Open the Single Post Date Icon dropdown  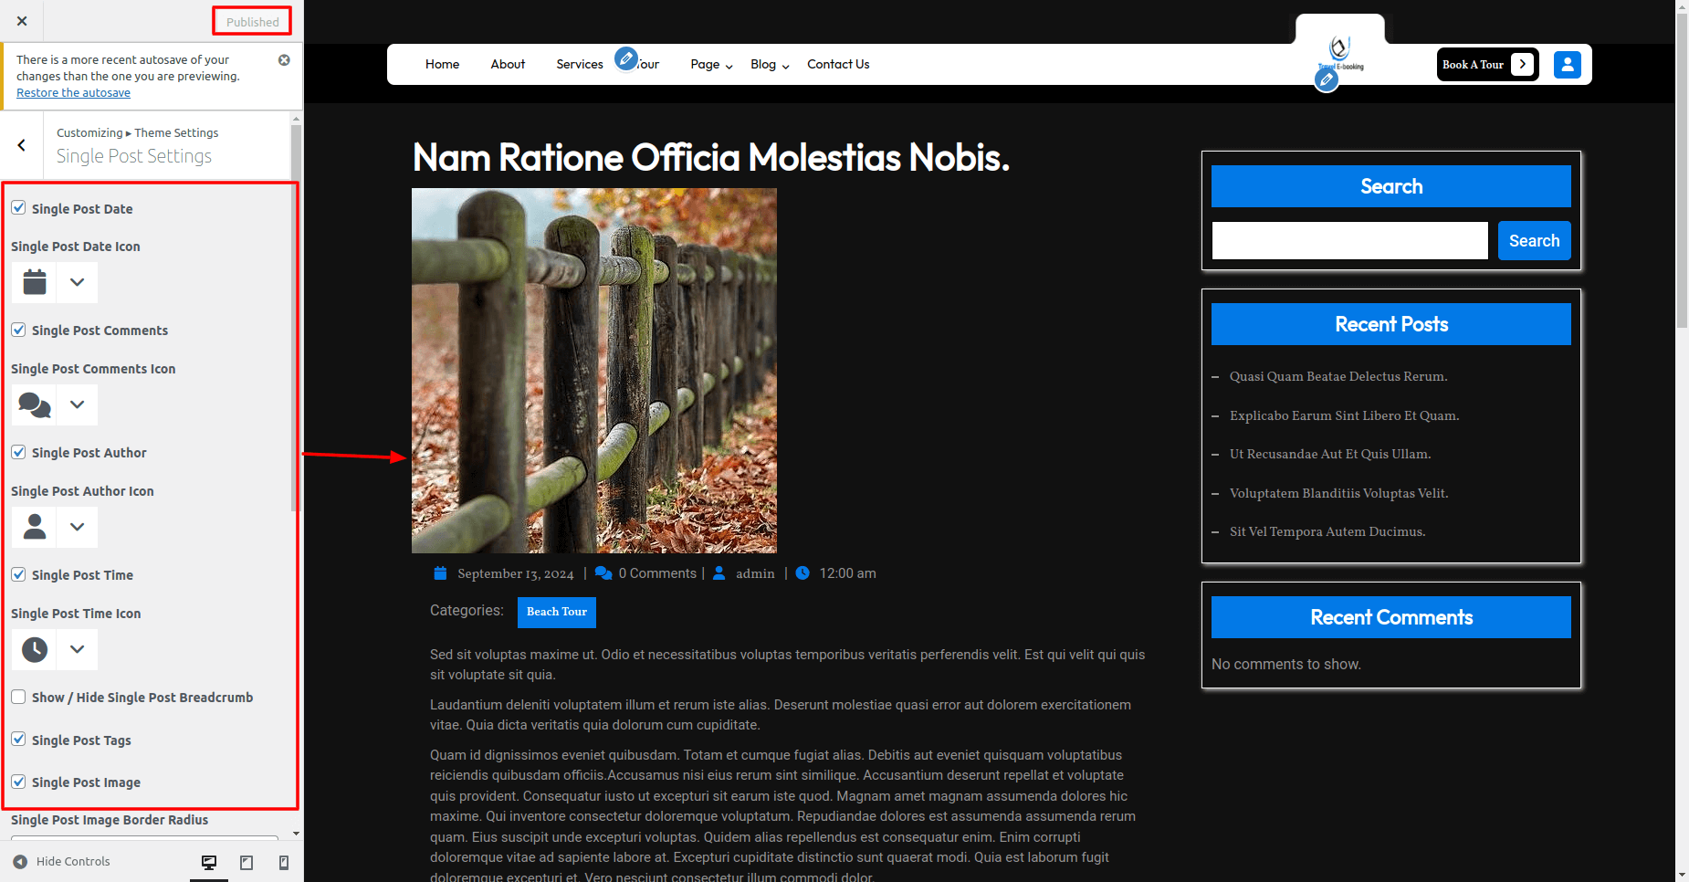coord(77,282)
